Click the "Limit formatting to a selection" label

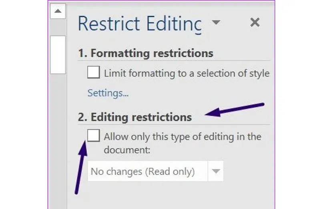(187, 74)
